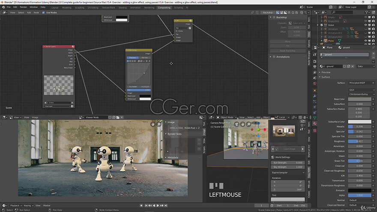Click the Backdrop button in node header
The image size is (377, 212).
point(268,12)
